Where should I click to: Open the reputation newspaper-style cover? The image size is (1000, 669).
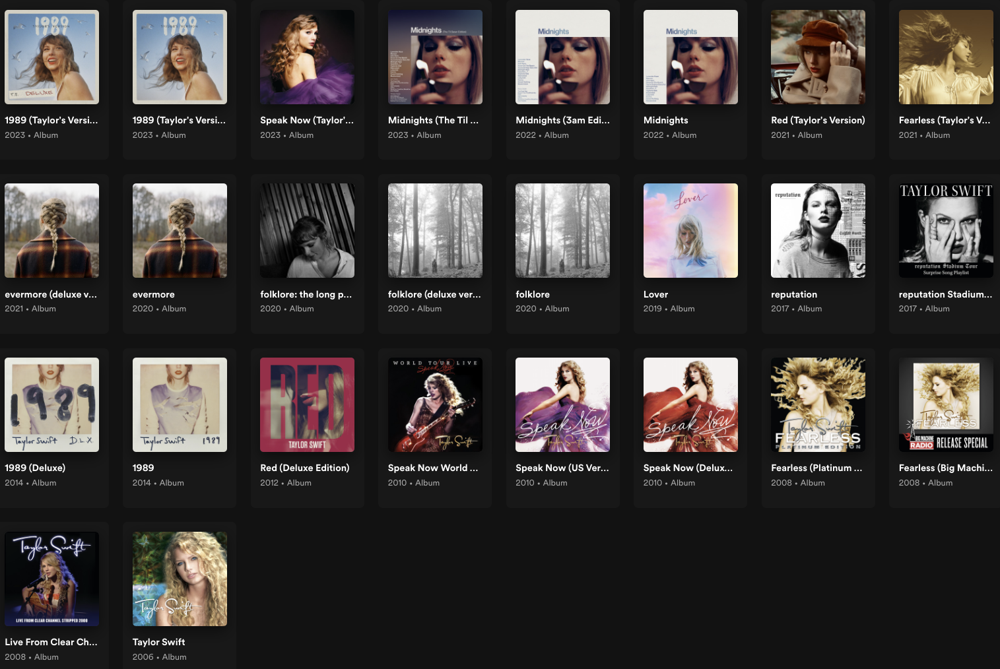[x=818, y=230]
